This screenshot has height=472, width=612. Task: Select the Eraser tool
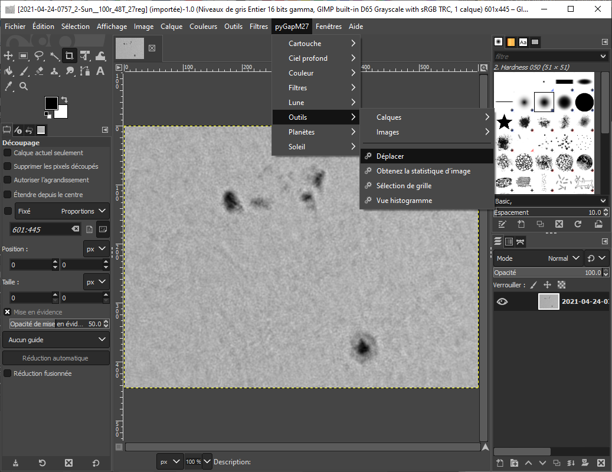point(39,71)
